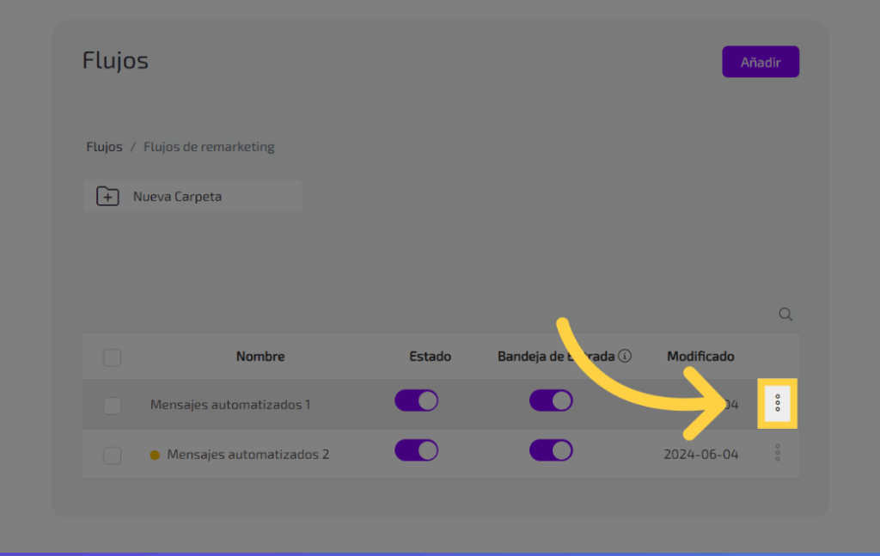The height and width of the screenshot is (556, 880).
Task: Open the three-dot menu for Mensajes automatizados 2
Action: 777,453
